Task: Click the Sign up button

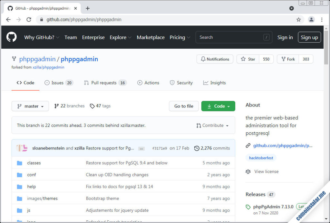Action: click(309, 37)
